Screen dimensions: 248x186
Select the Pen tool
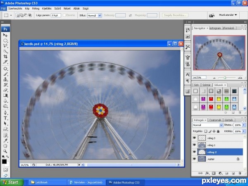point(5,112)
